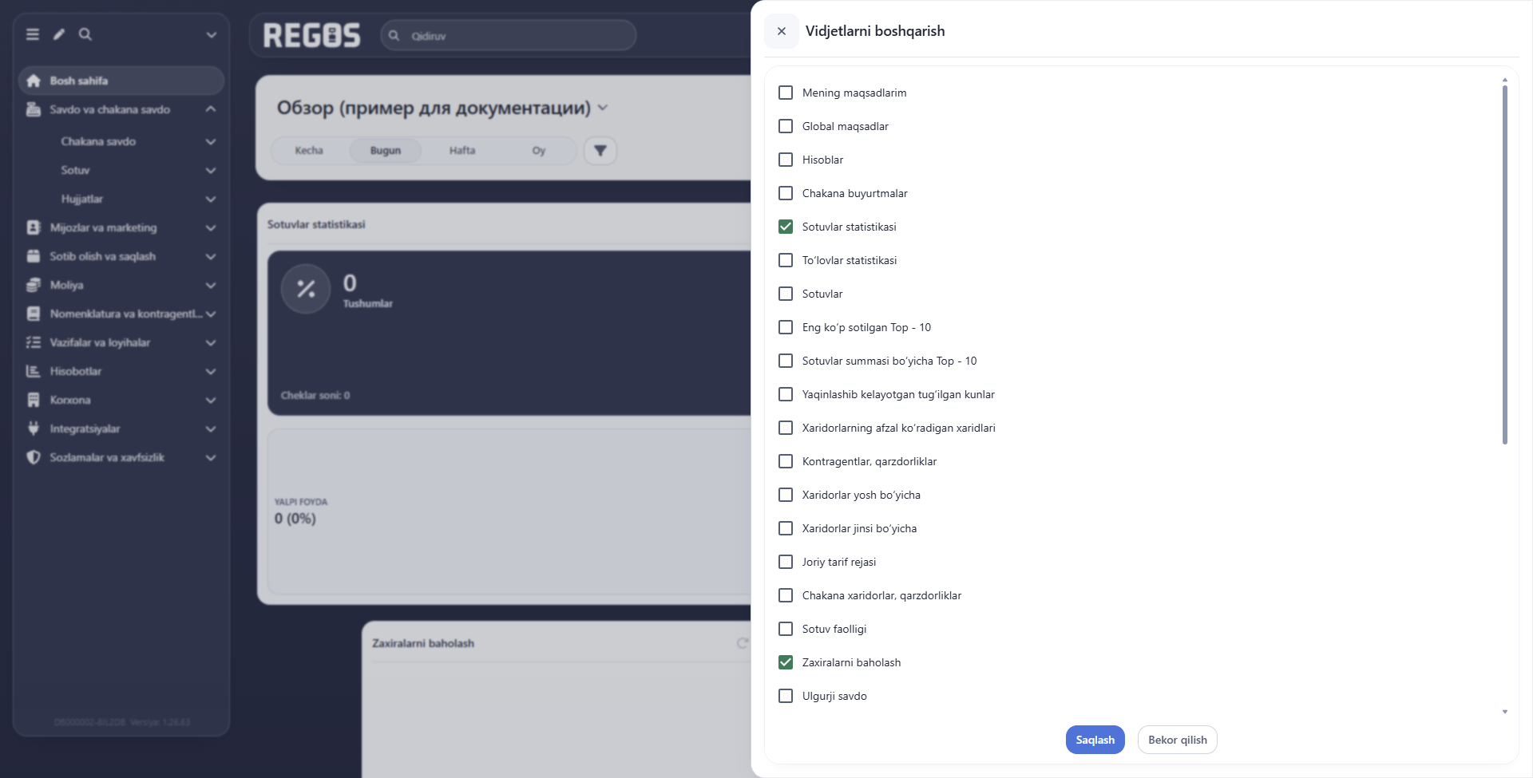Close the Vidjetlarni boshqarish panel
Viewport: 1533px width, 778px height.
pos(782,31)
